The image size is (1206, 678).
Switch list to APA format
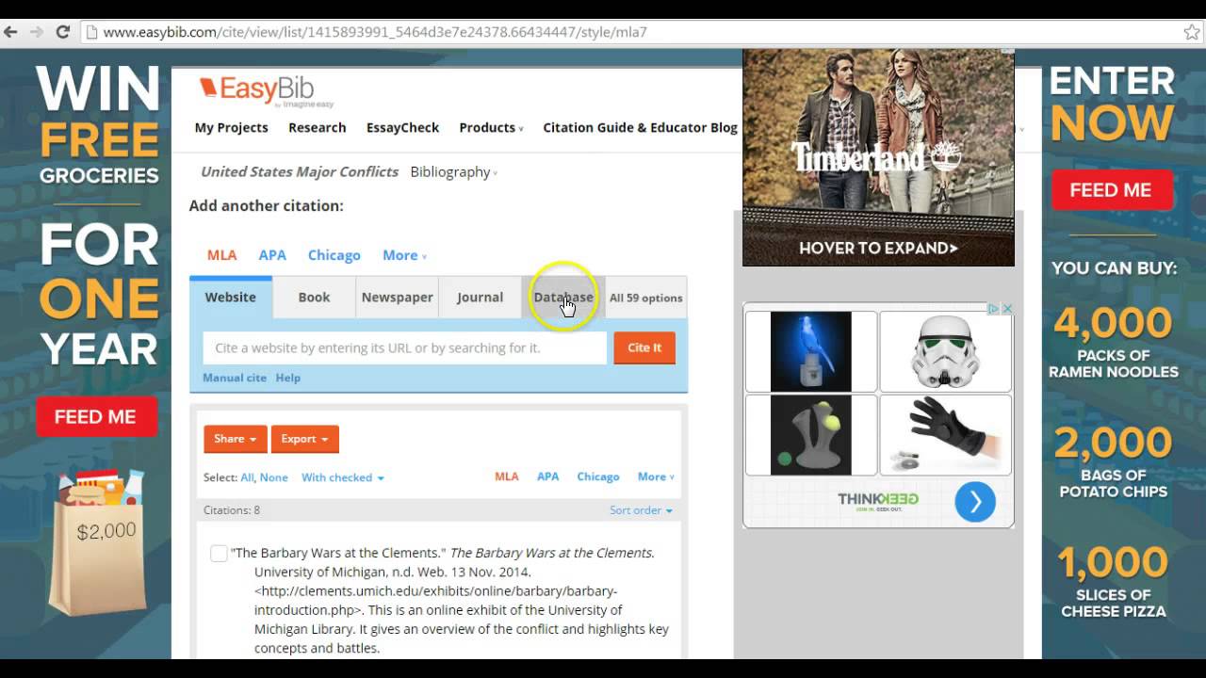pyautogui.click(x=548, y=476)
